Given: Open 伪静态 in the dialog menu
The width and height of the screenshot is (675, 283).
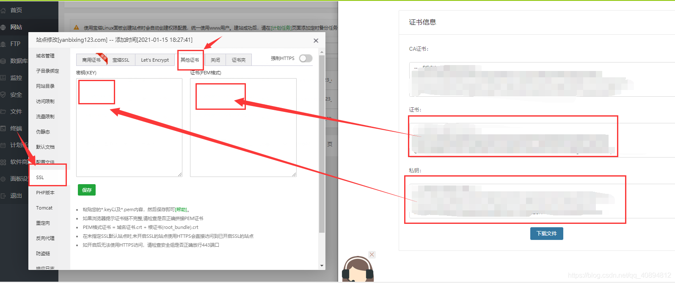Looking at the screenshot, I should point(43,132).
